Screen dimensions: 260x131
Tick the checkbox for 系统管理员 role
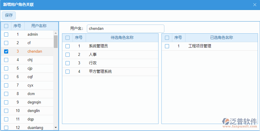(68, 46)
